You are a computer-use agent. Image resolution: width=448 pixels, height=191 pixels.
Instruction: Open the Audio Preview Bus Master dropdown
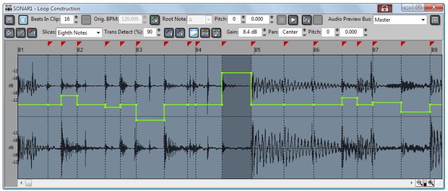click(400, 20)
